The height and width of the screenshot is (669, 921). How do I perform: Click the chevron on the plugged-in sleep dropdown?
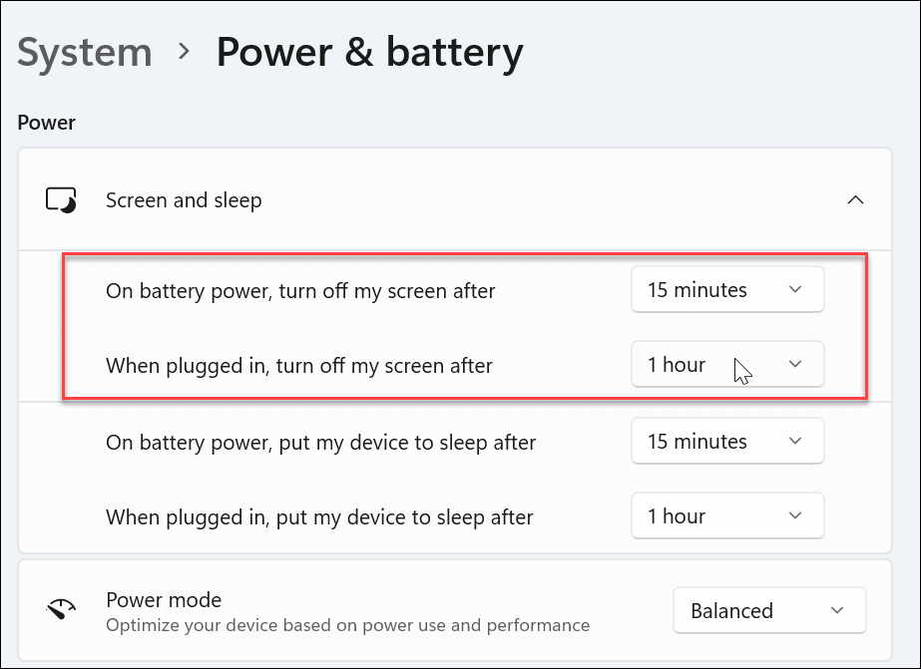pyautogui.click(x=794, y=515)
